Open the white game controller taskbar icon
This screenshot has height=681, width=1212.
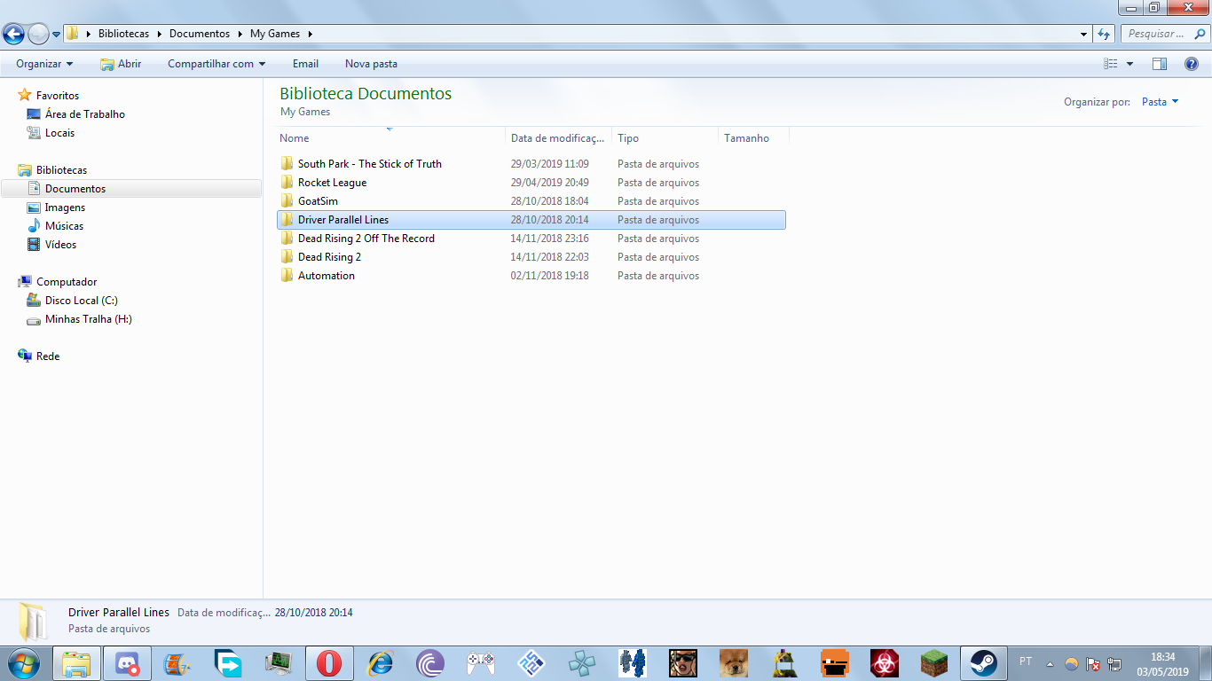[x=481, y=663]
